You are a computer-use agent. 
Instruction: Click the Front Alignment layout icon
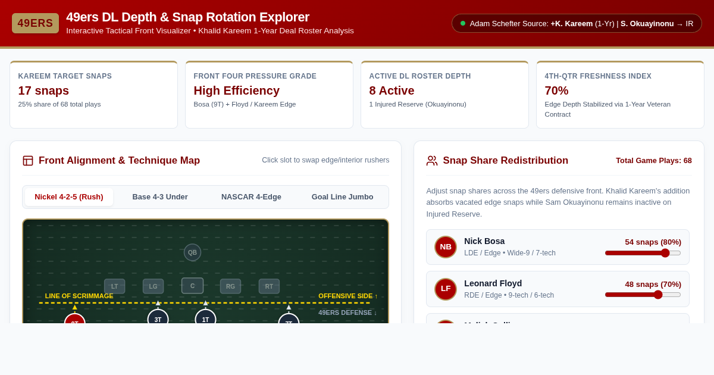(x=28, y=161)
